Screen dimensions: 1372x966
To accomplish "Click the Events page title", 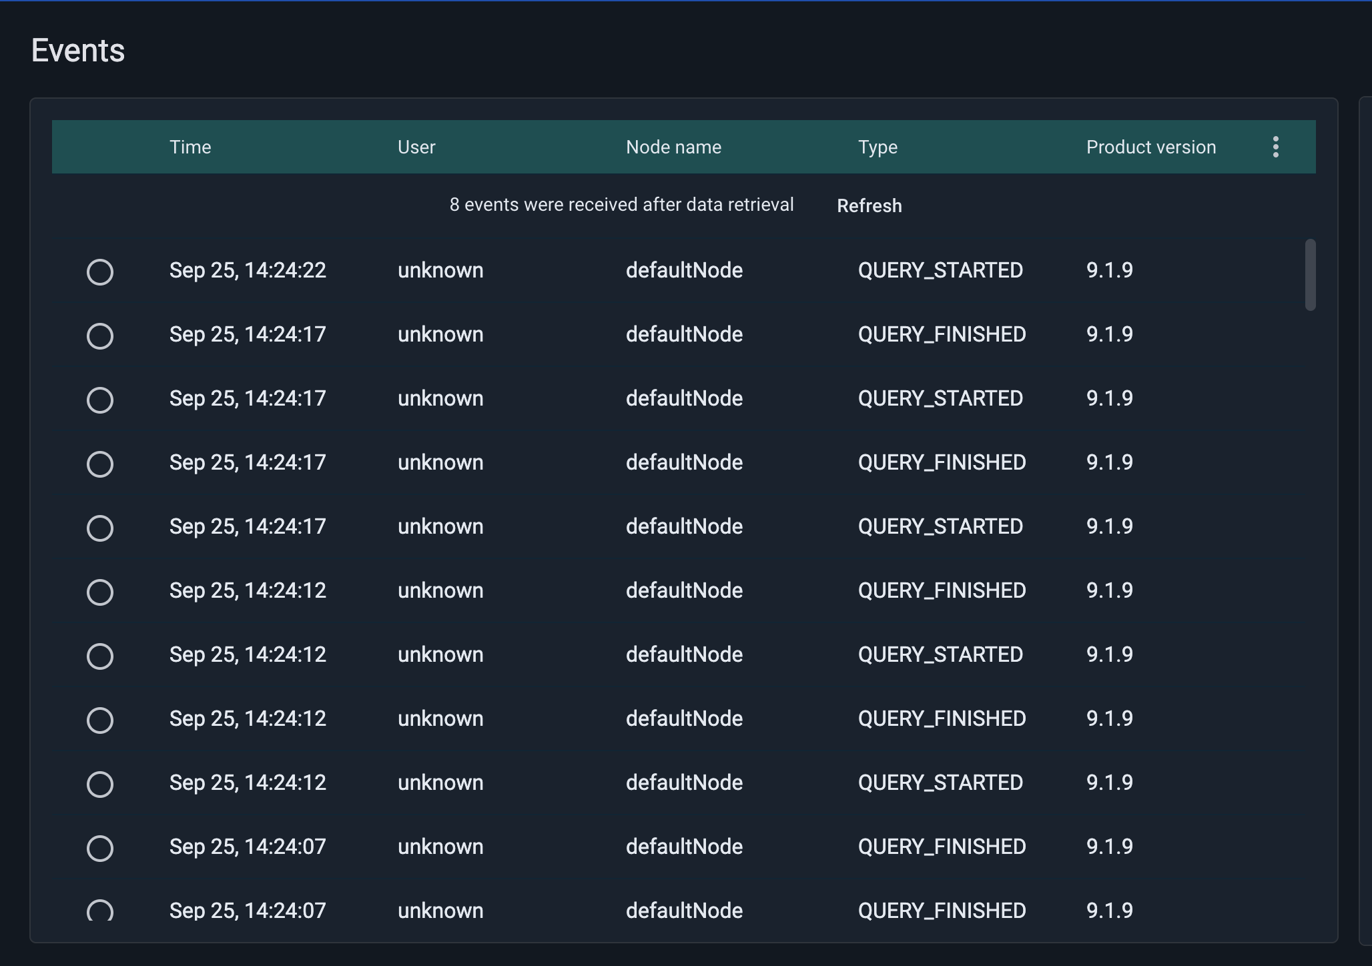I will (x=78, y=49).
